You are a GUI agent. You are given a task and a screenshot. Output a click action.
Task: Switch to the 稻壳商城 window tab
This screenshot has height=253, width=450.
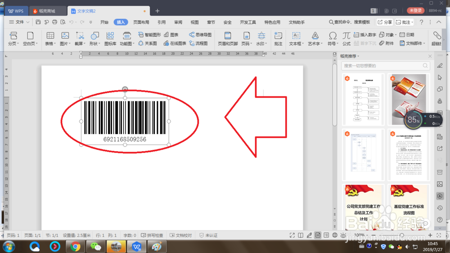tap(48, 11)
